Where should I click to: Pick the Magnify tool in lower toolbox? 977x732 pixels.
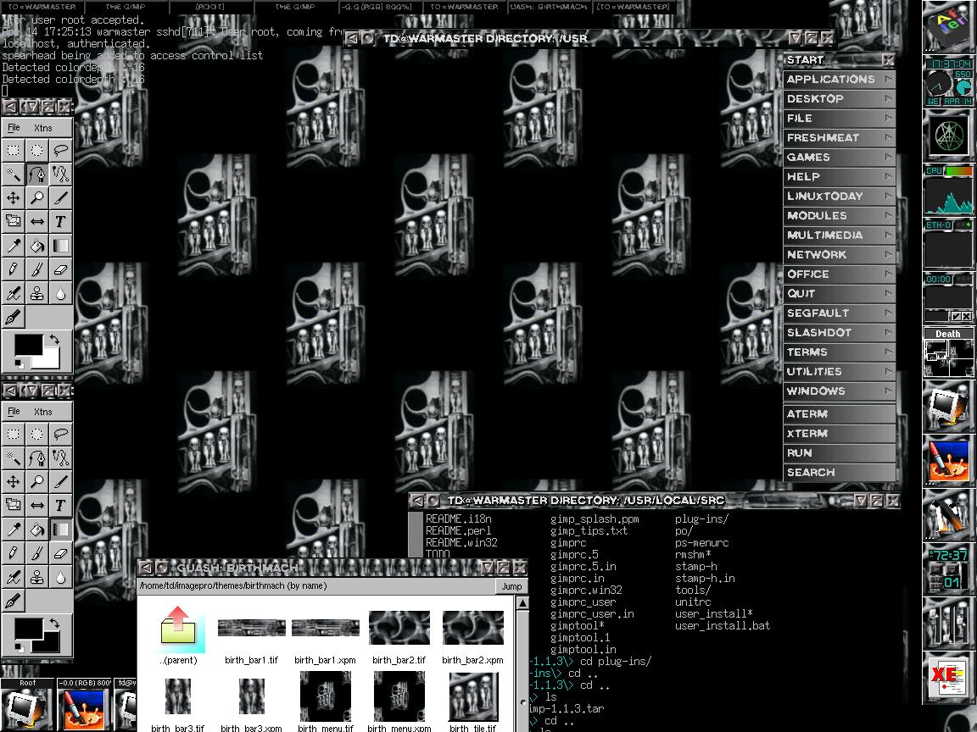pos(37,482)
